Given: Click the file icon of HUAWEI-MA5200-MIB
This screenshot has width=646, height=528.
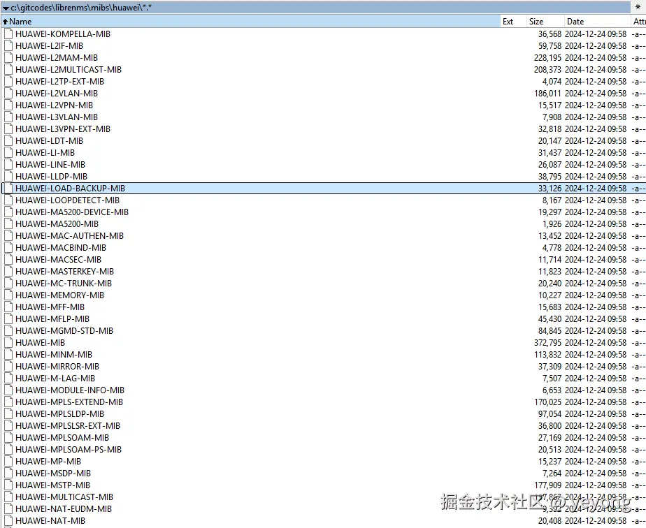Looking at the screenshot, I should click(x=8, y=224).
